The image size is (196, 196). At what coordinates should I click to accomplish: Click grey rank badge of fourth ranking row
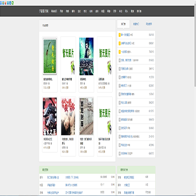tap(120, 60)
